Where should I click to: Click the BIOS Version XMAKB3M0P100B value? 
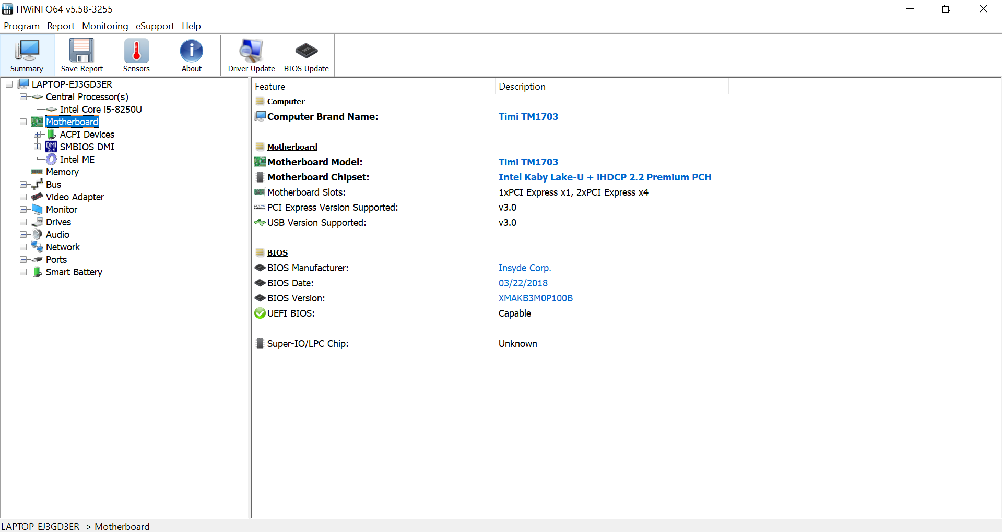point(536,298)
